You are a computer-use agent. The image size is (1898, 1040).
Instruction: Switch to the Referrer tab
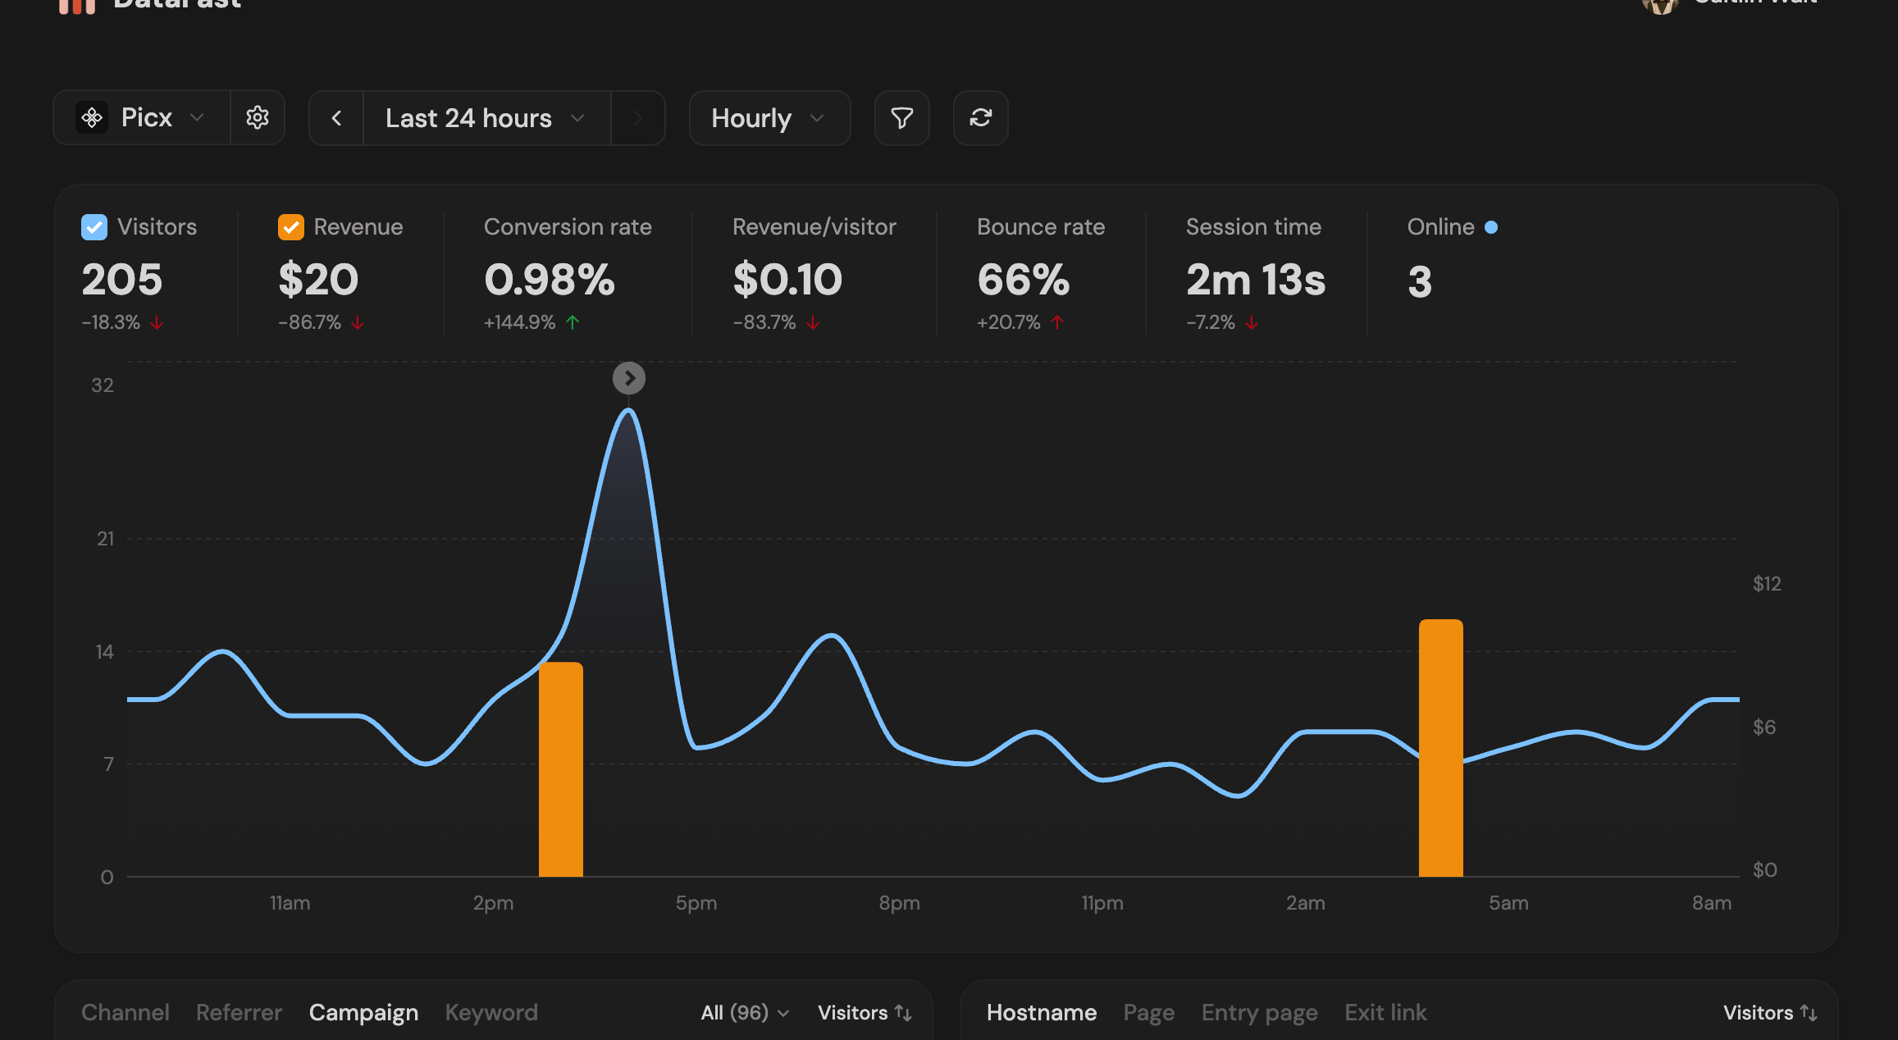tap(239, 1013)
